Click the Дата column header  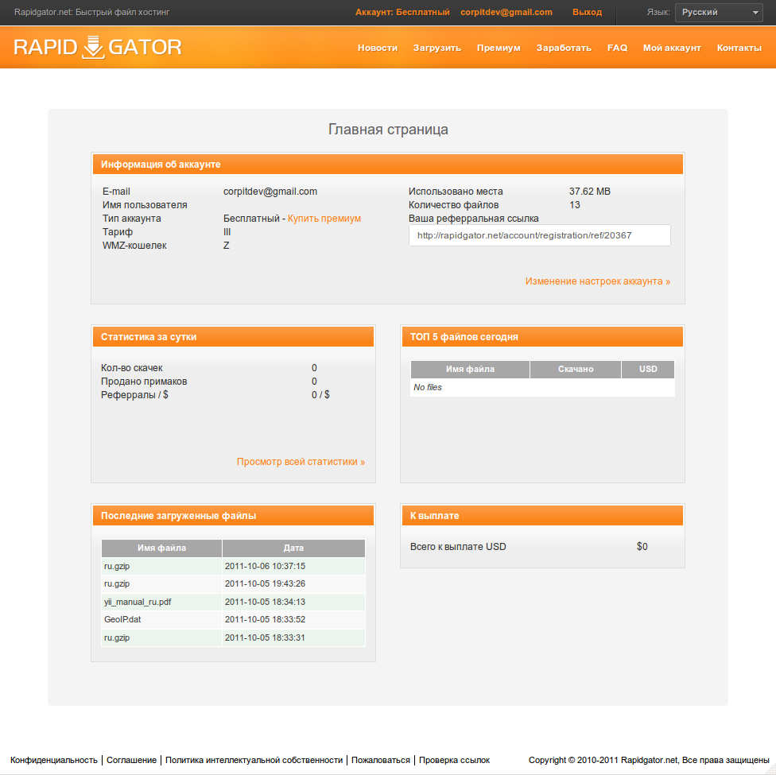pyautogui.click(x=293, y=548)
